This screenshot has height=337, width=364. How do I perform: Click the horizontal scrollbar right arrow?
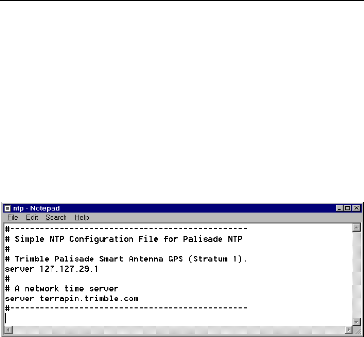click(x=349, y=330)
